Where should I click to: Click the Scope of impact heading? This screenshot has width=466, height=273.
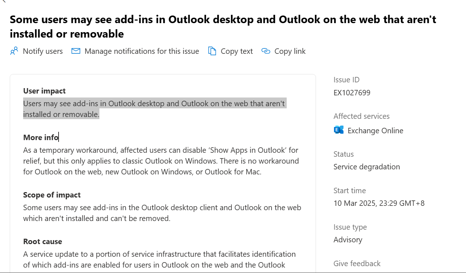(x=52, y=195)
